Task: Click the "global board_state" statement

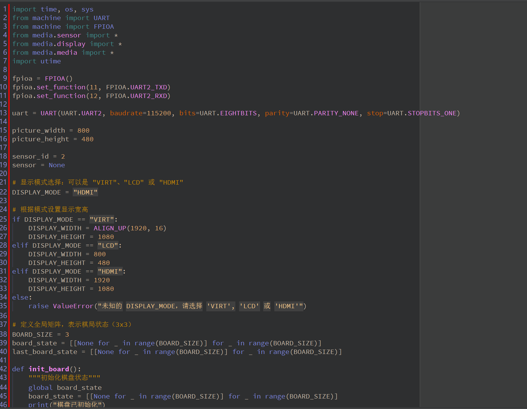Action: click(x=65, y=388)
